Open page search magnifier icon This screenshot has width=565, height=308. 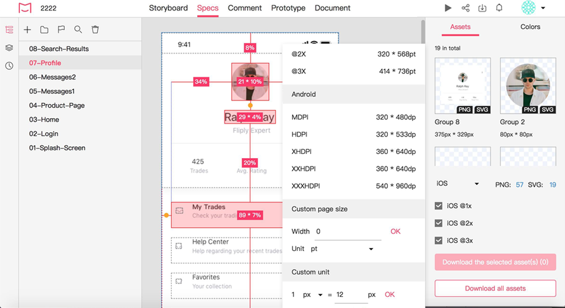[78, 29]
